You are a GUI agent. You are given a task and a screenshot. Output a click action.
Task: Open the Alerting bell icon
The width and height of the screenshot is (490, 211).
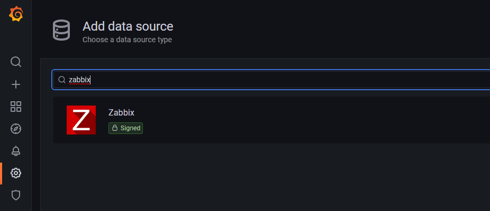[16, 151]
